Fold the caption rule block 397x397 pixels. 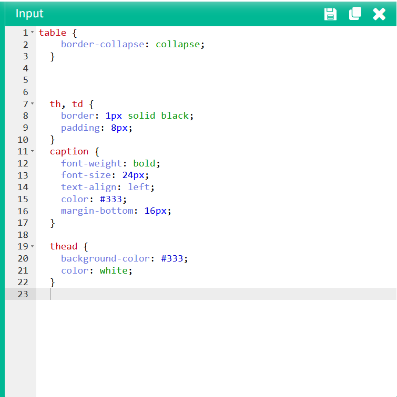[x=32, y=151]
